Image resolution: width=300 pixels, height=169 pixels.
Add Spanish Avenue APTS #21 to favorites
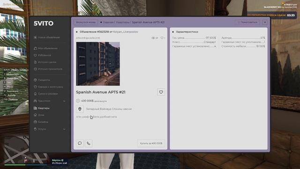tap(161, 92)
